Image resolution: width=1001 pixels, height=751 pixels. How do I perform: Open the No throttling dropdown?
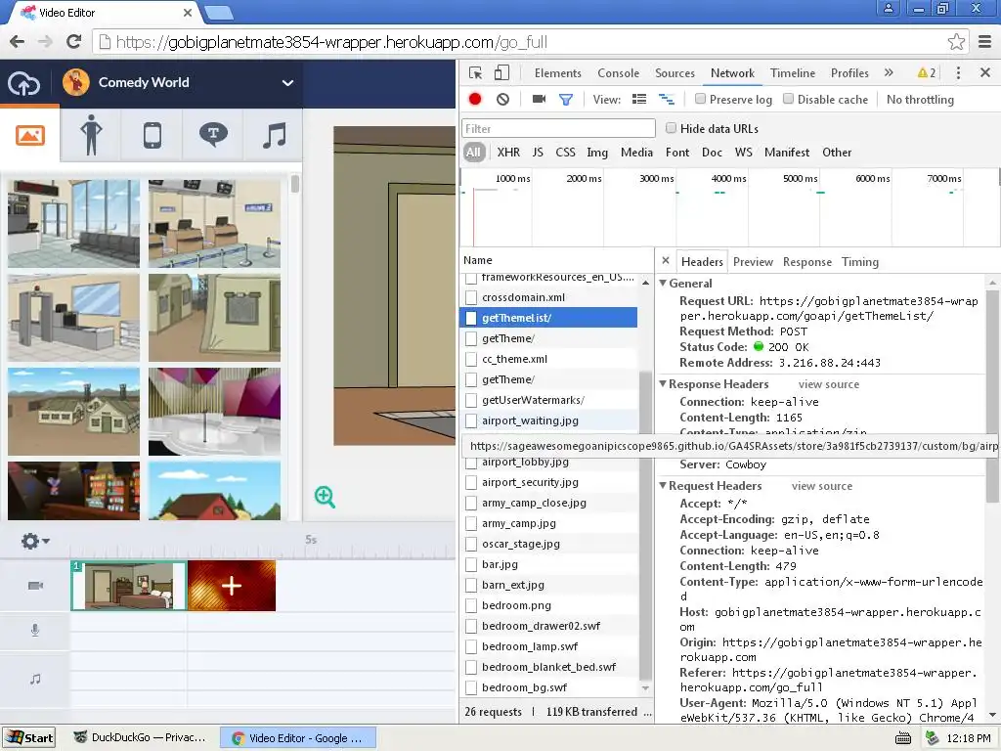[920, 99]
